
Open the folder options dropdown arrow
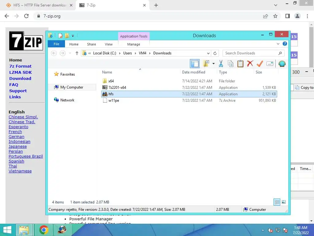pyautogui.click(x=213, y=64)
